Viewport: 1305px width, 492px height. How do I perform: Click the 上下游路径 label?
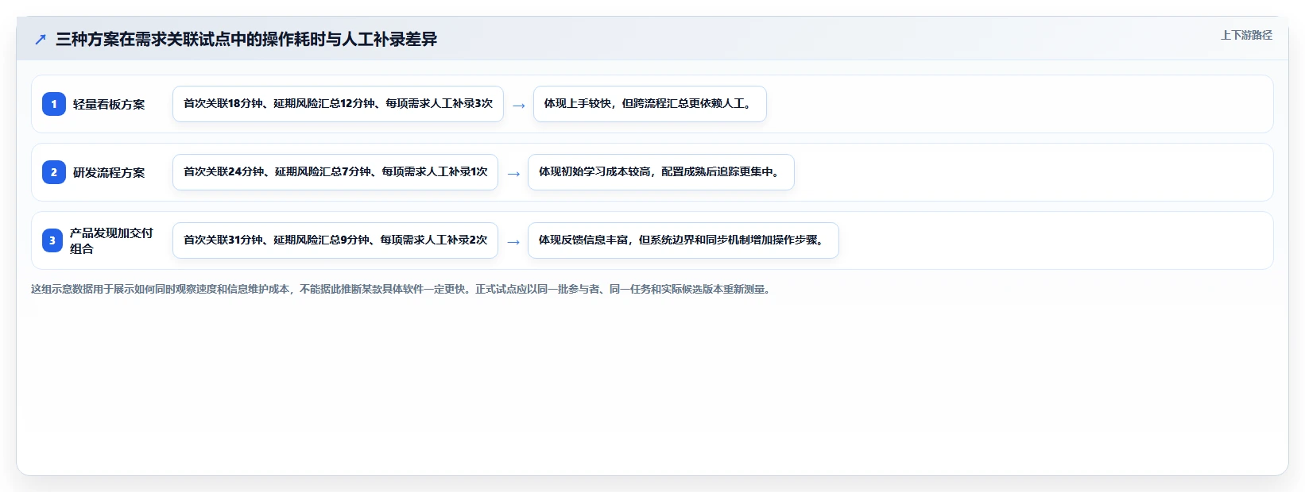click(1246, 35)
